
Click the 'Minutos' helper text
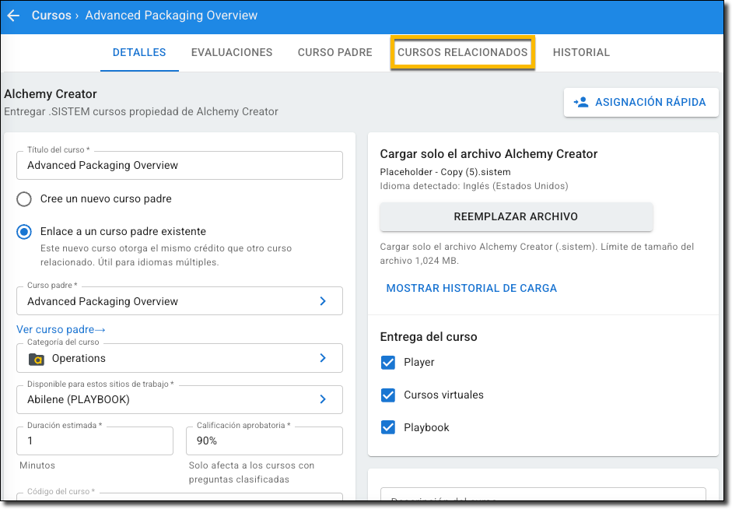(37, 465)
